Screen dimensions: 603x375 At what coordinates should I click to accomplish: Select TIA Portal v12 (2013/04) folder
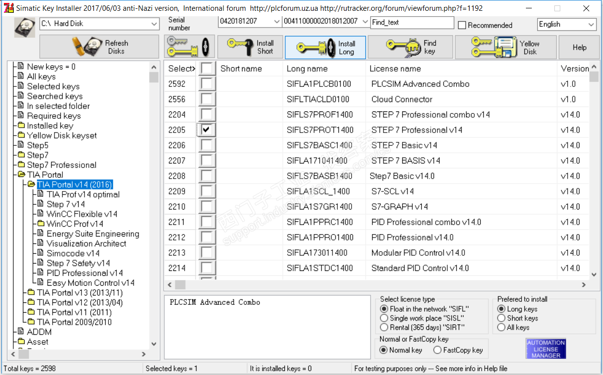pos(80,302)
